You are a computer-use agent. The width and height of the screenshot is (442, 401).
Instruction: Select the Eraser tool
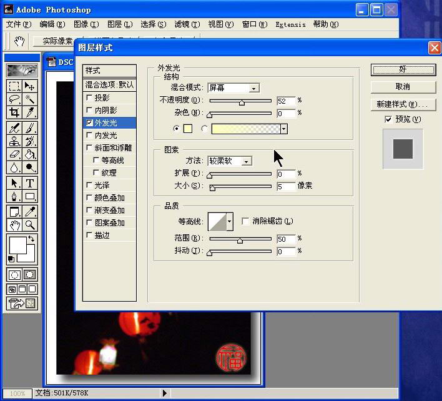(14, 154)
